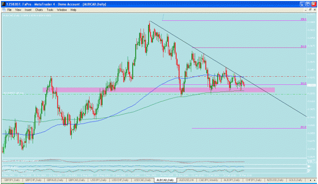Switch to the CADJPY,Weekly chart tab
The image size is (318, 184).
209,180
